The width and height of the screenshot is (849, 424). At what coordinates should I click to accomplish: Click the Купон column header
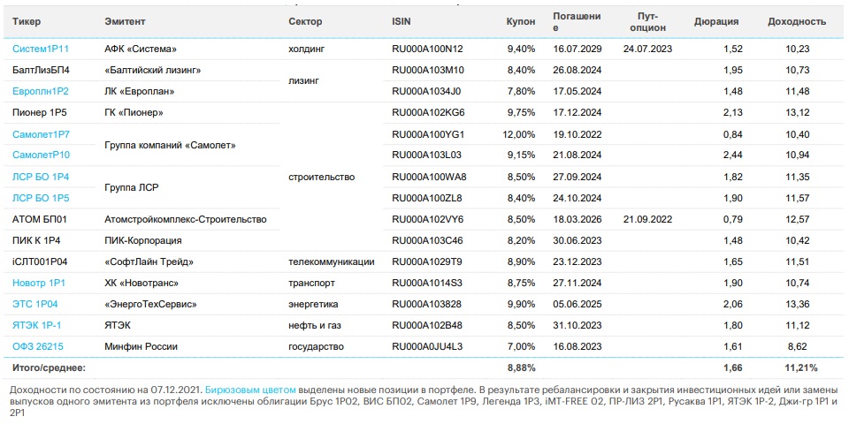[x=521, y=21]
